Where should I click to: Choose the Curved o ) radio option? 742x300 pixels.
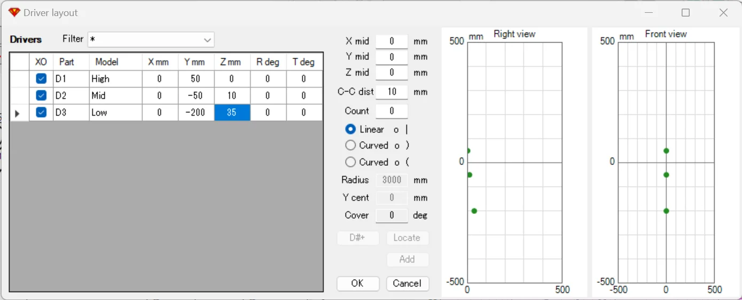[350, 145]
